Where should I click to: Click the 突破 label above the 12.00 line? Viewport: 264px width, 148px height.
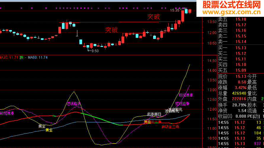[x=111, y=30]
